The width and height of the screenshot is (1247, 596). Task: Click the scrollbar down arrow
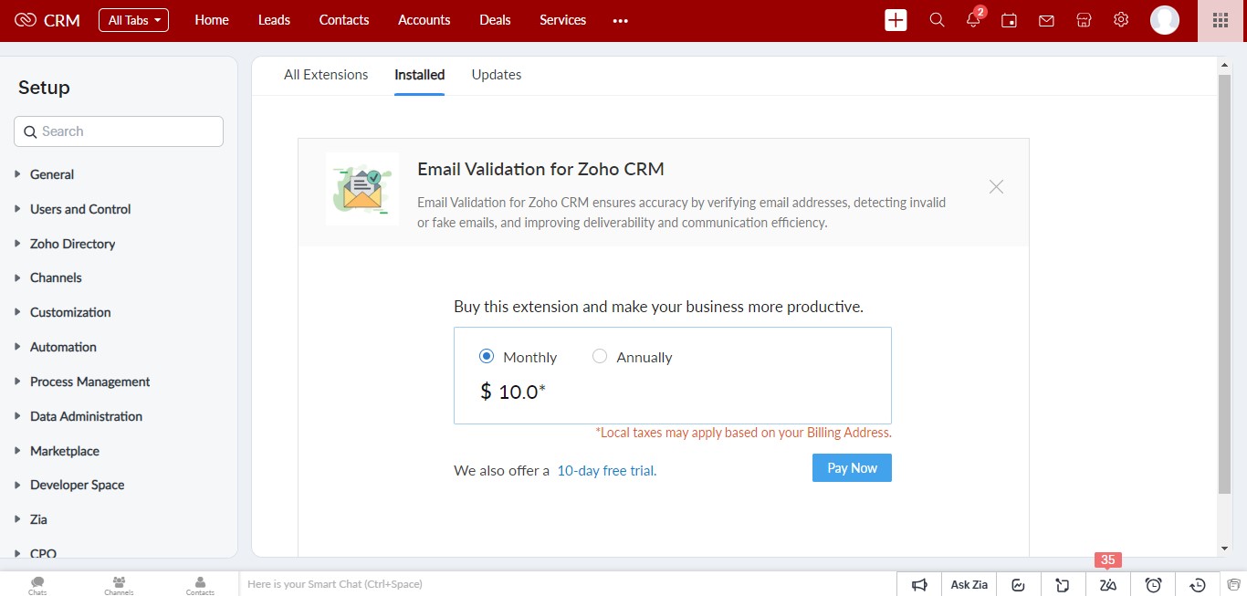(x=1224, y=549)
